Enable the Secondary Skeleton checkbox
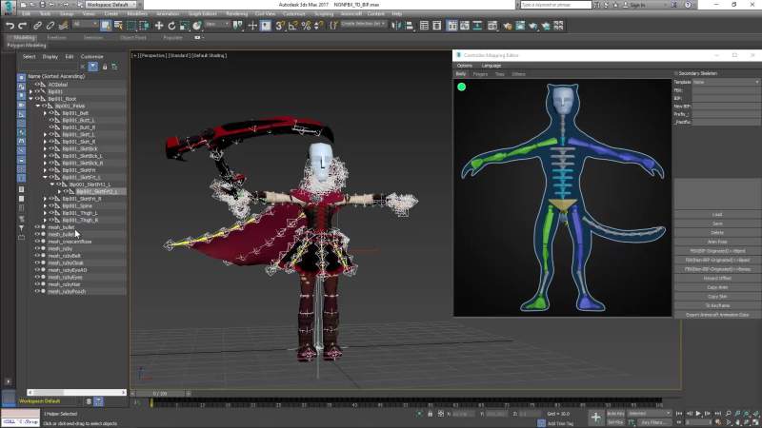762x428 pixels. coord(675,73)
